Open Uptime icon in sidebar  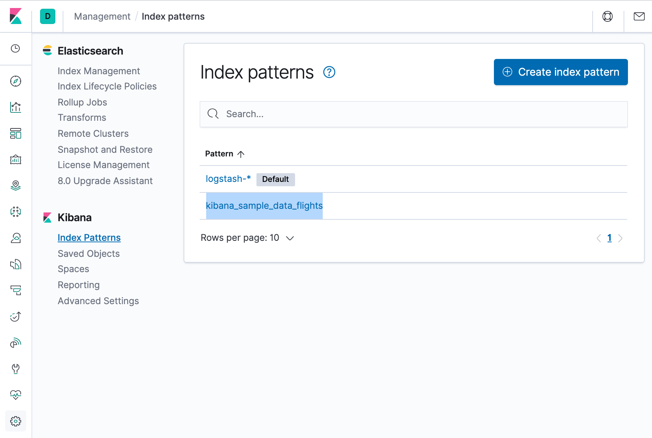[x=16, y=316]
